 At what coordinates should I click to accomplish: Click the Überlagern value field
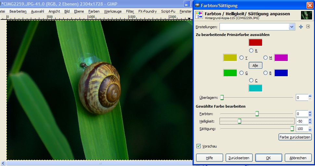click(x=302, y=98)
